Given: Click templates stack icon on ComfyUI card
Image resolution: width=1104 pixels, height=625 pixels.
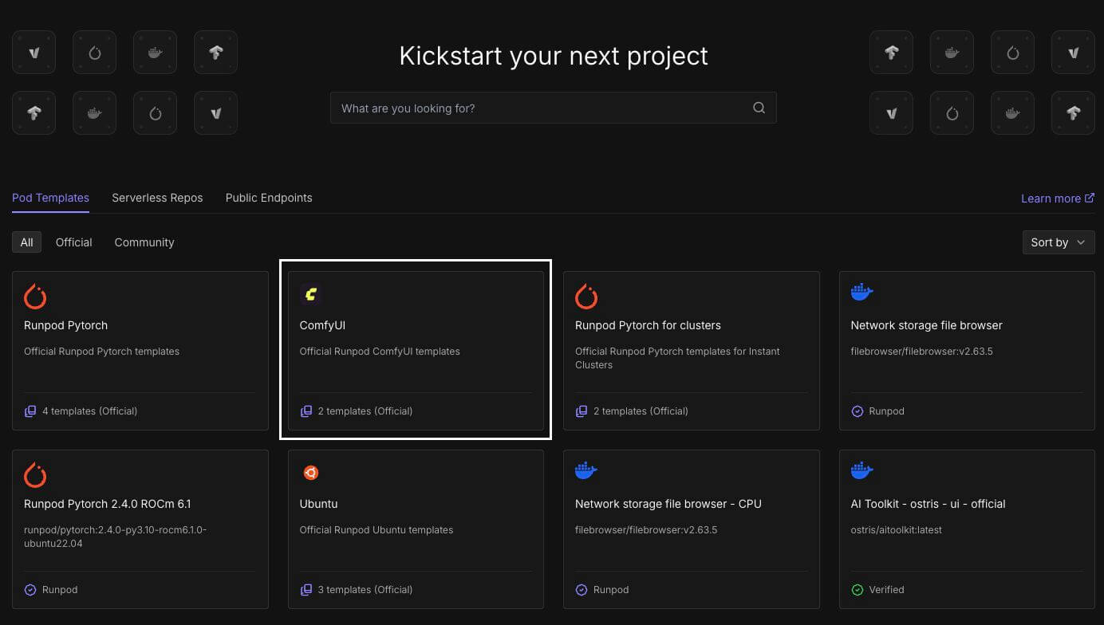Looking at the screenshot, I should click(x=306, y=411).
